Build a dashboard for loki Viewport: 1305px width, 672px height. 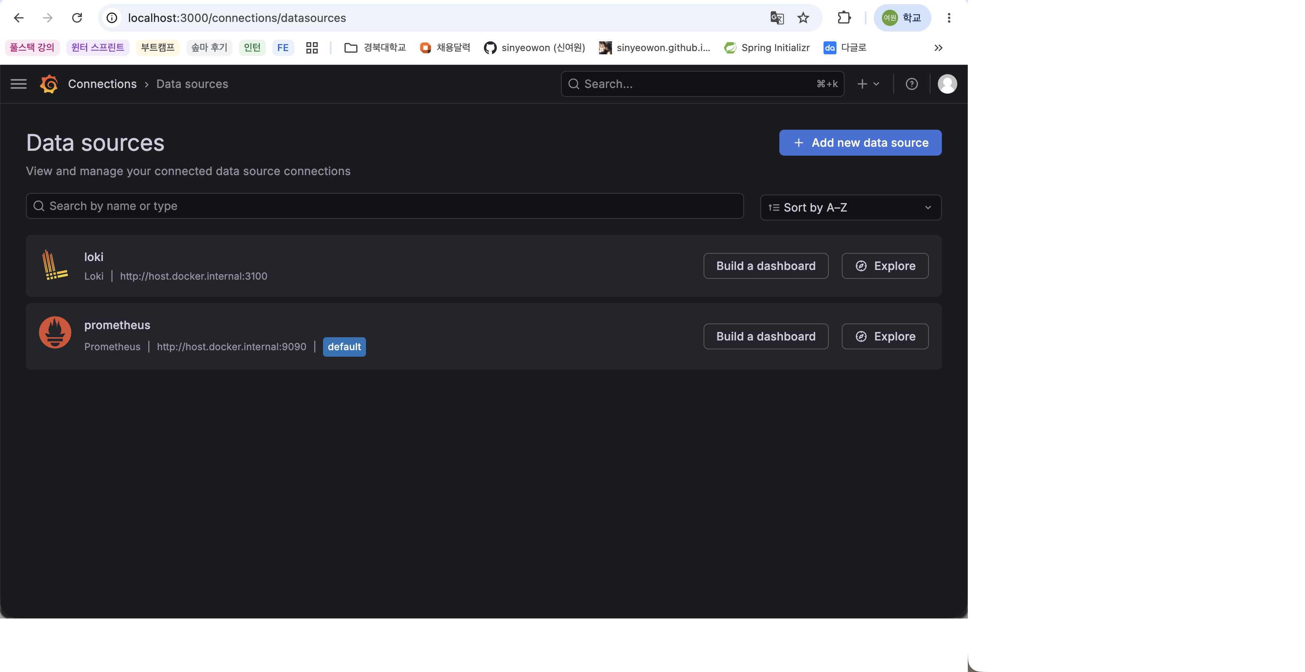(x=766, y=266)
